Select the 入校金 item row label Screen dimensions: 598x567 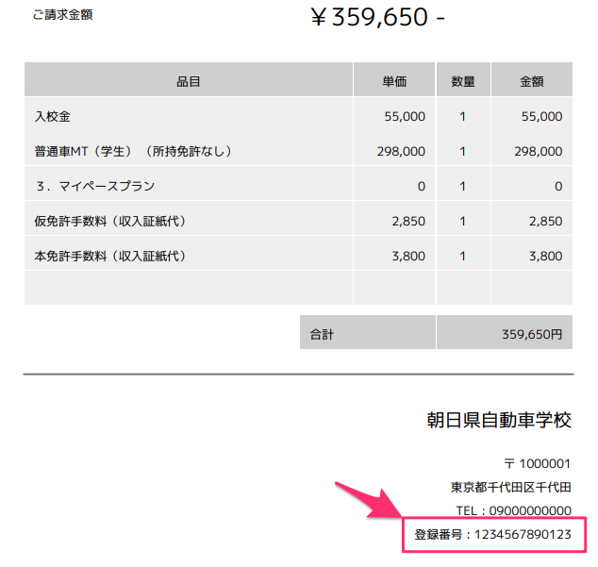[53, 117]
